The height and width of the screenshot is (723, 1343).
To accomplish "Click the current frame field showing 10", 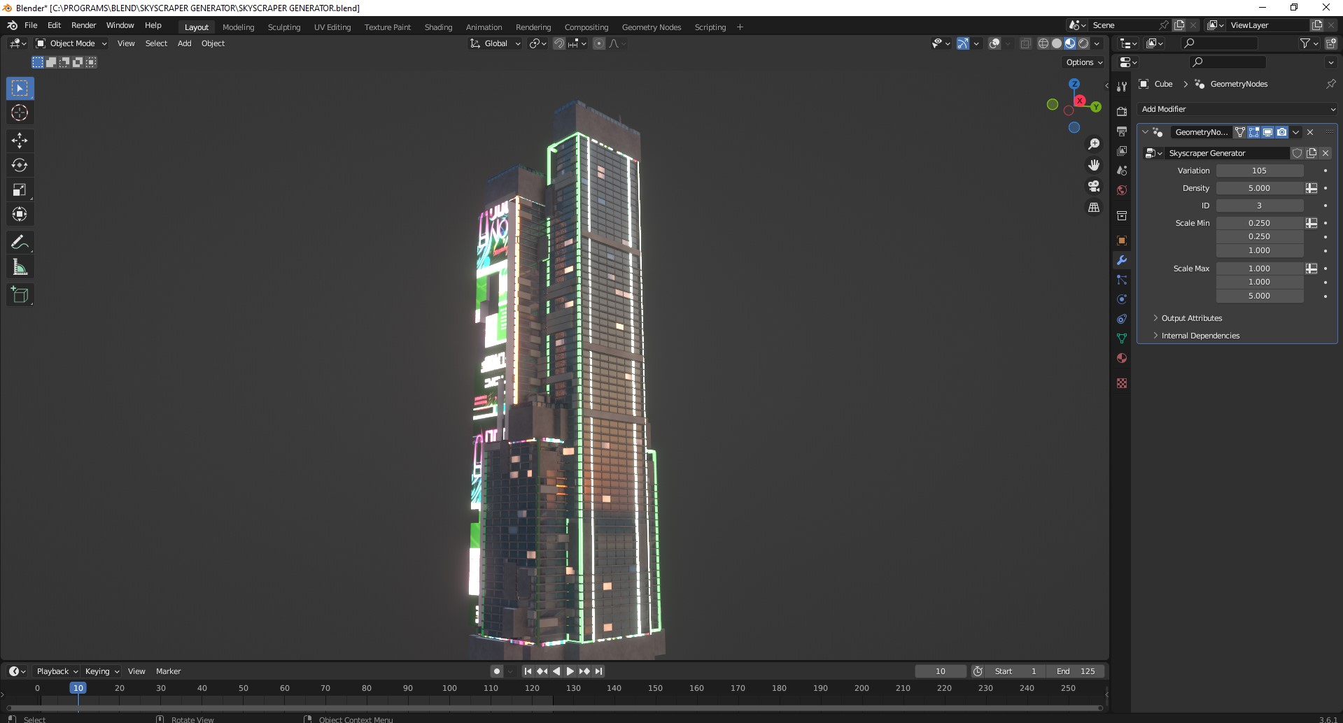I will pyautogui.click(x=941, y=671).
